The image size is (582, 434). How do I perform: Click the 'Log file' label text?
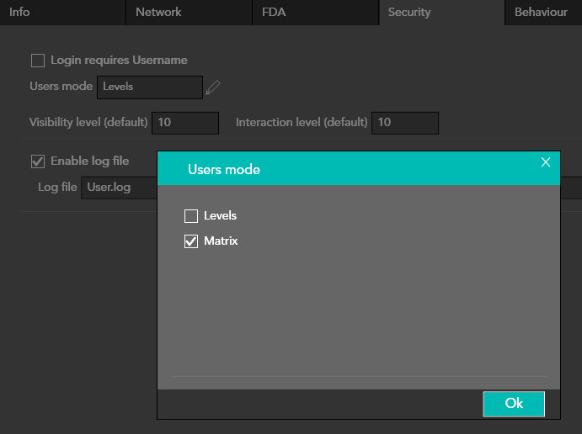pos(57,187)
